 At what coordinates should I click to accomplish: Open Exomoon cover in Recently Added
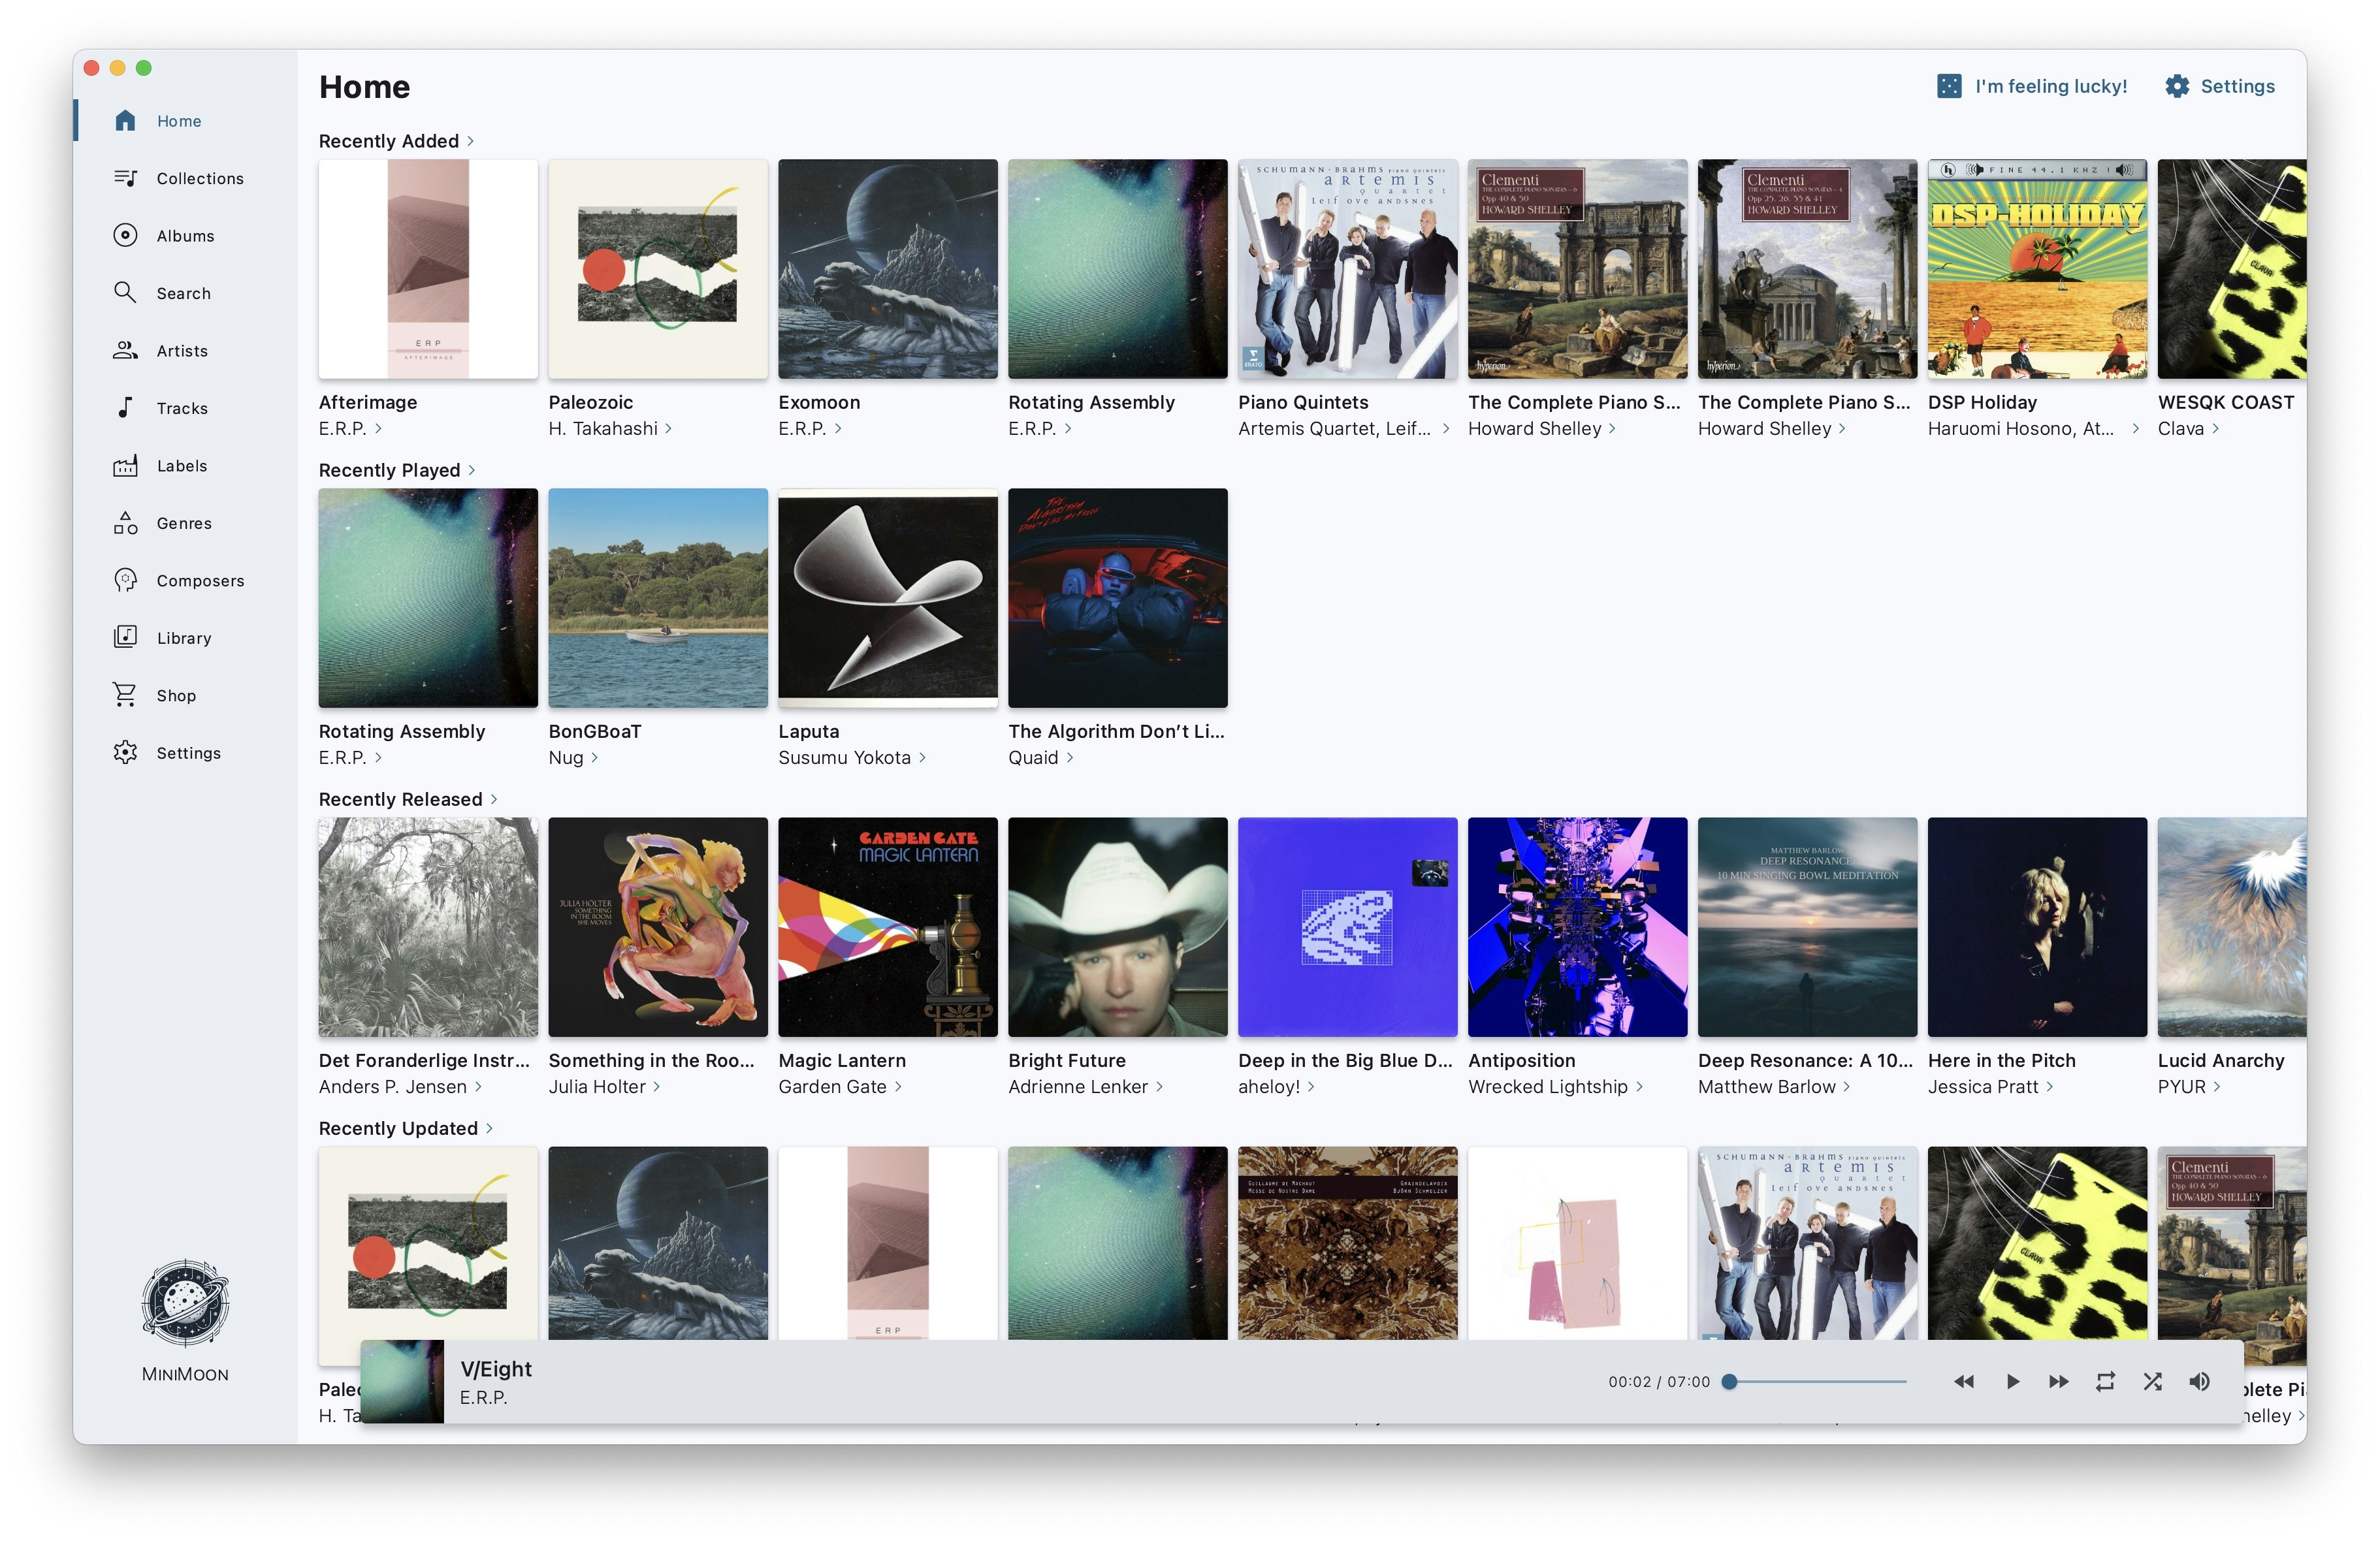pyautogui.click(x=888, y=269)
